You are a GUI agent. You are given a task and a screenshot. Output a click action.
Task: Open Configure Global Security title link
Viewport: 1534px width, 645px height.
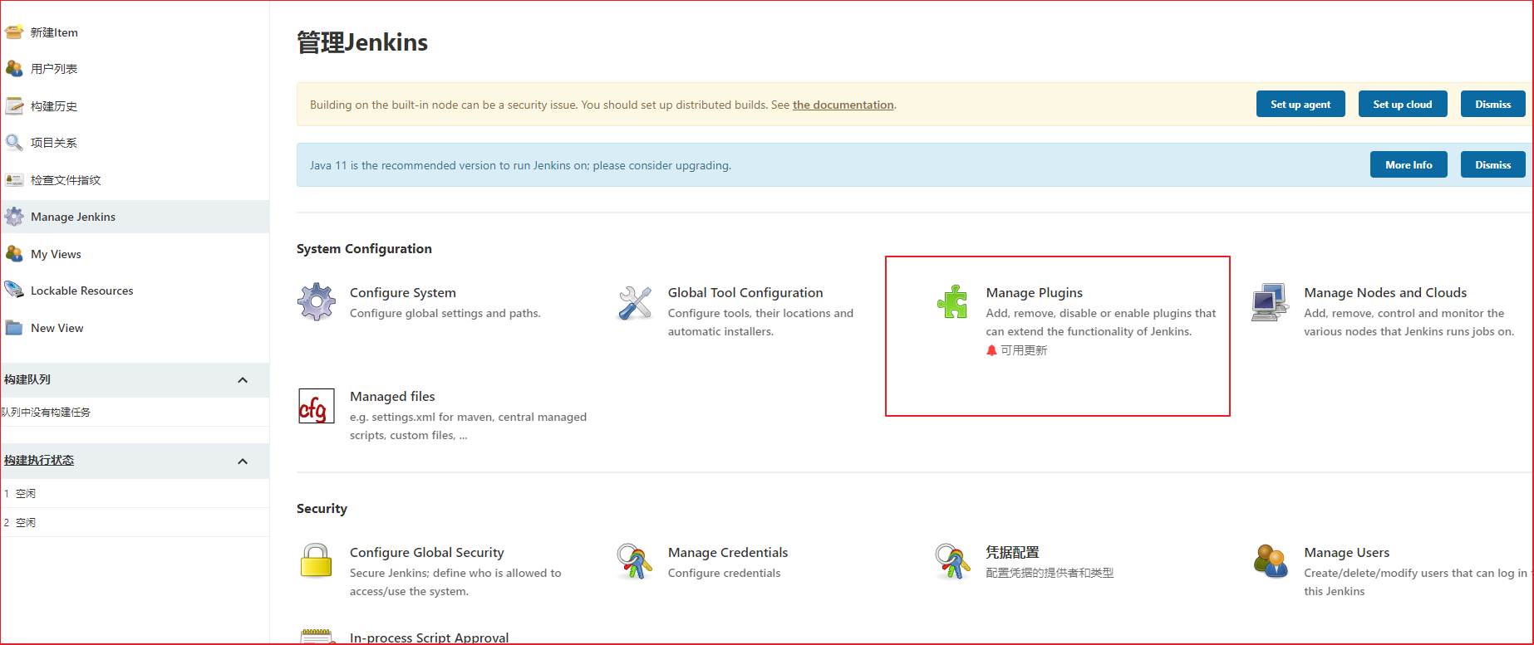[427, 552]
